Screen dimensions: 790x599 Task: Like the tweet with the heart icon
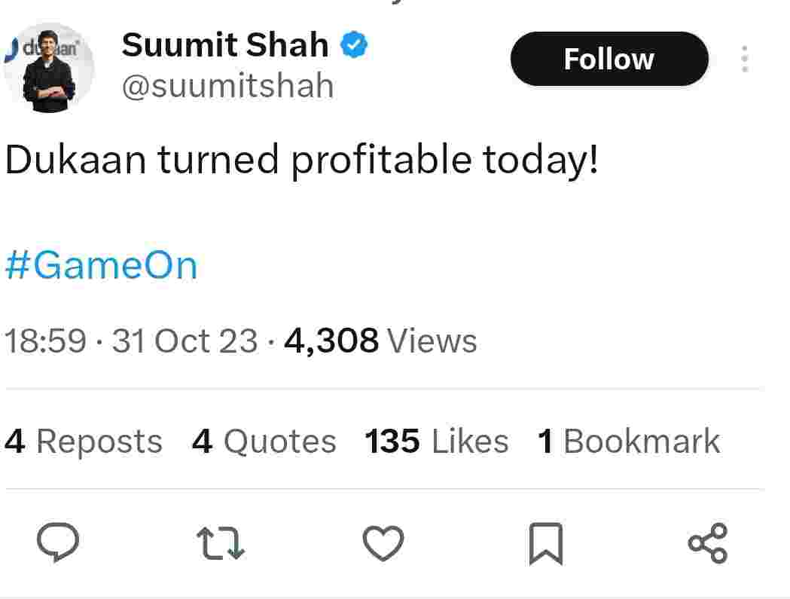[383, 542]
